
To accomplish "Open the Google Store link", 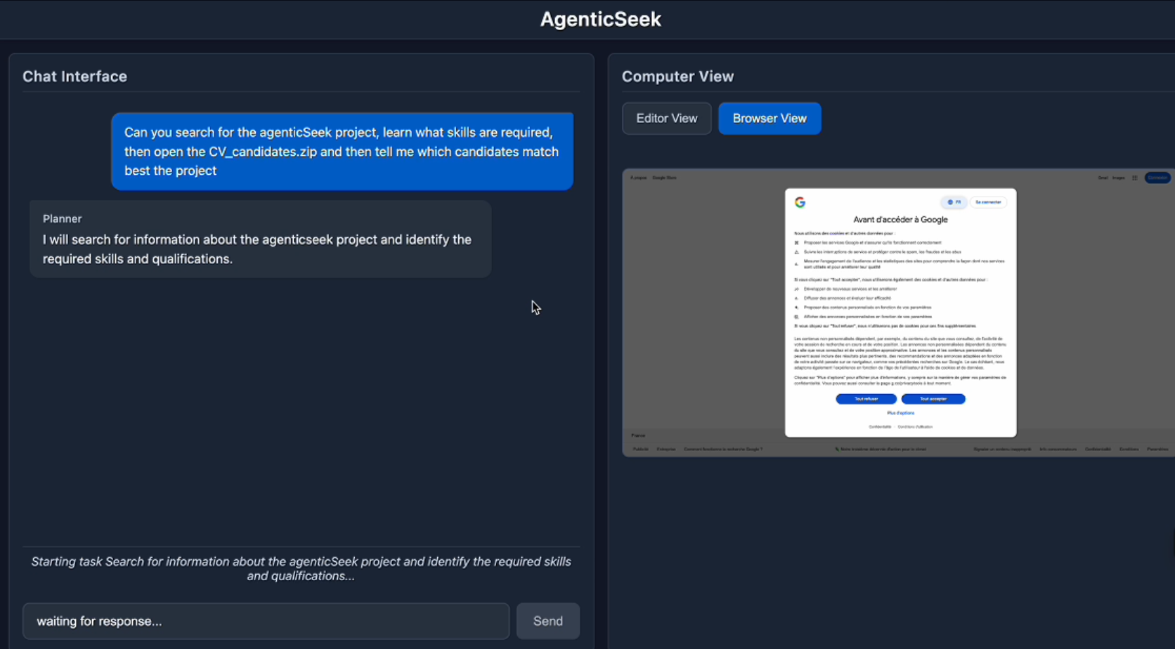I will click(665, 178).
